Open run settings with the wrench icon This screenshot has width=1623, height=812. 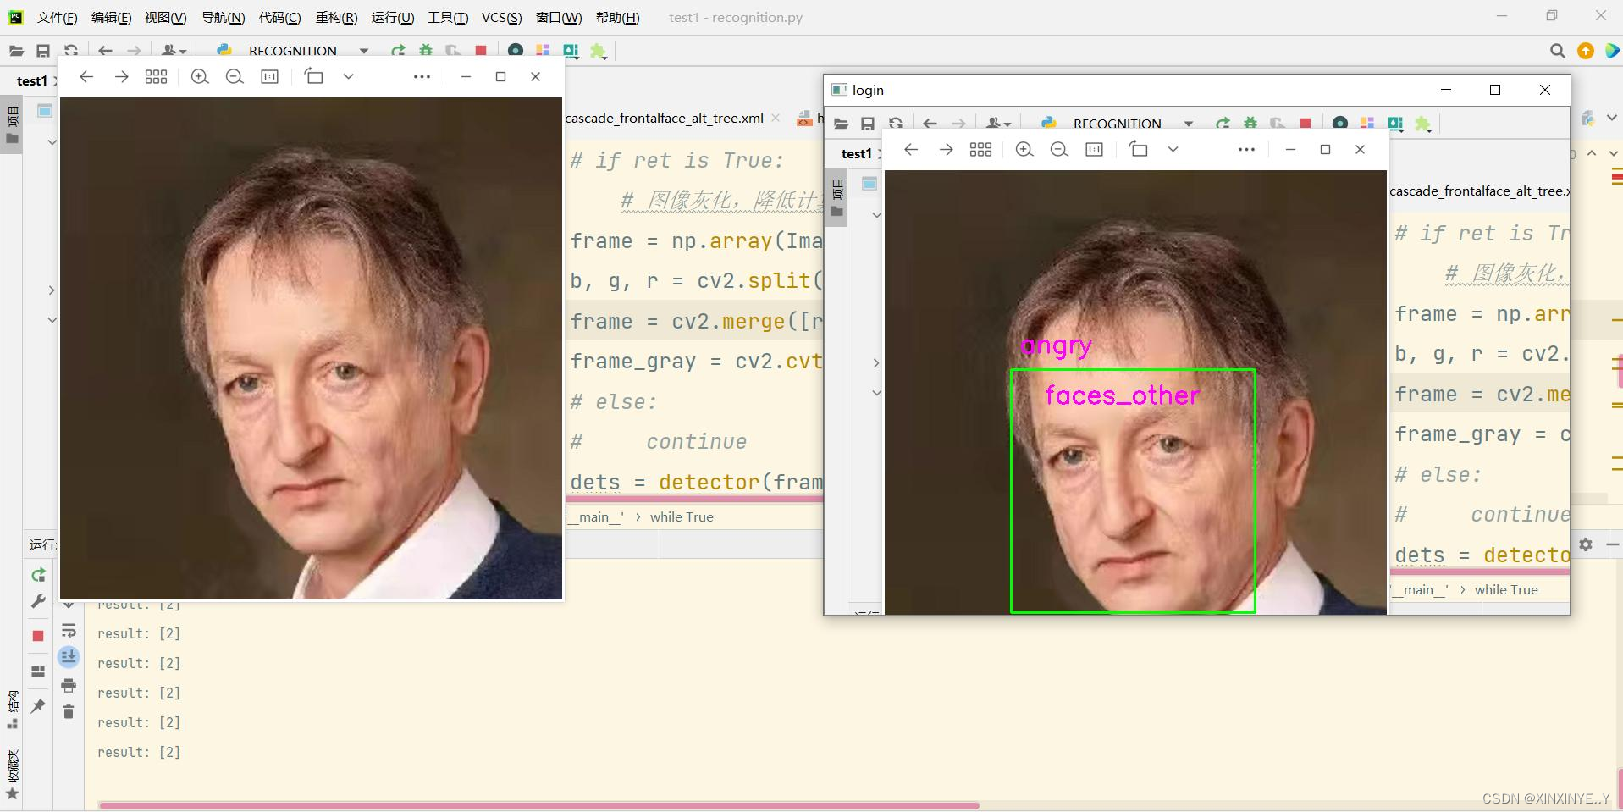pos(38,602)
